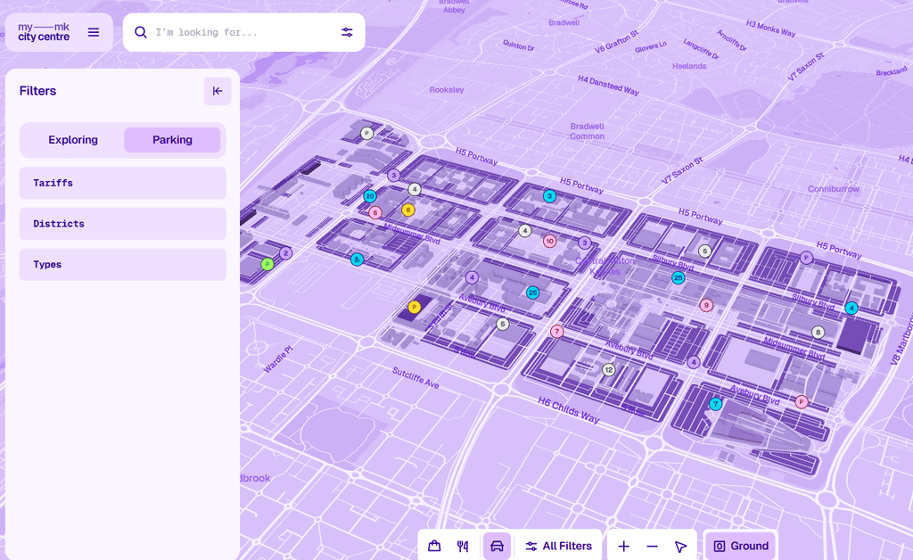Viewport: 913px width, 560px height.
Task: Open All Filters from bottom toolbar
Action: pyautogui.click(x=558, y=546)
